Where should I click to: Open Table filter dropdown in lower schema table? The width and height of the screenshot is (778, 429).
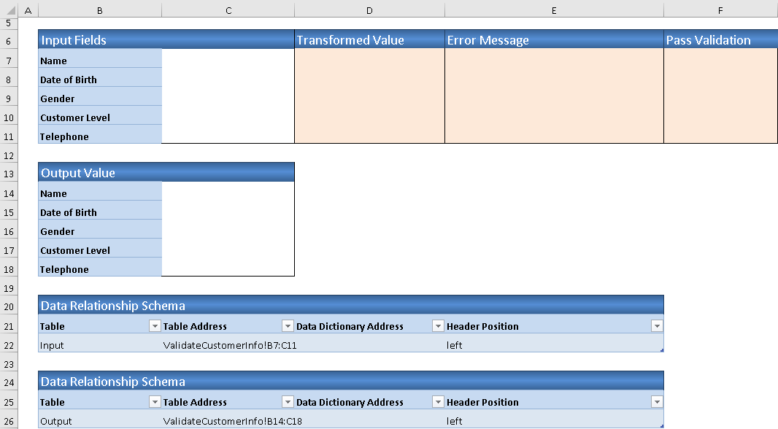154,402
